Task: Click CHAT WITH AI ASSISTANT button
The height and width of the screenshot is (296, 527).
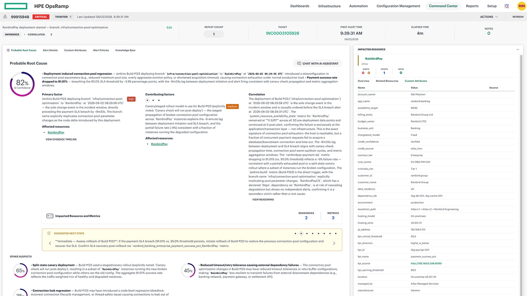Action: 318,63
